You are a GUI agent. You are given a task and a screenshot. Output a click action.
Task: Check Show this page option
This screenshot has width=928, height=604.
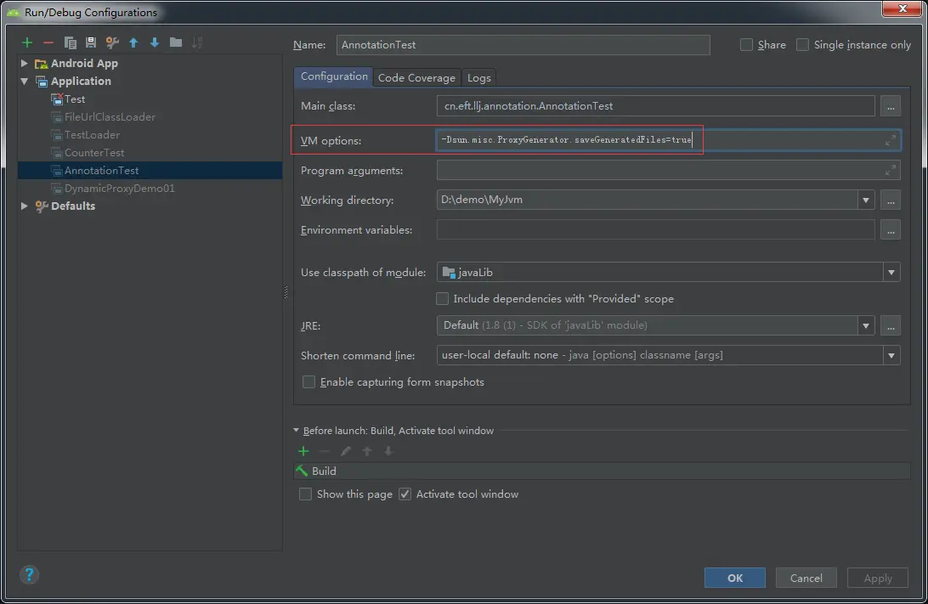point(305,494)
